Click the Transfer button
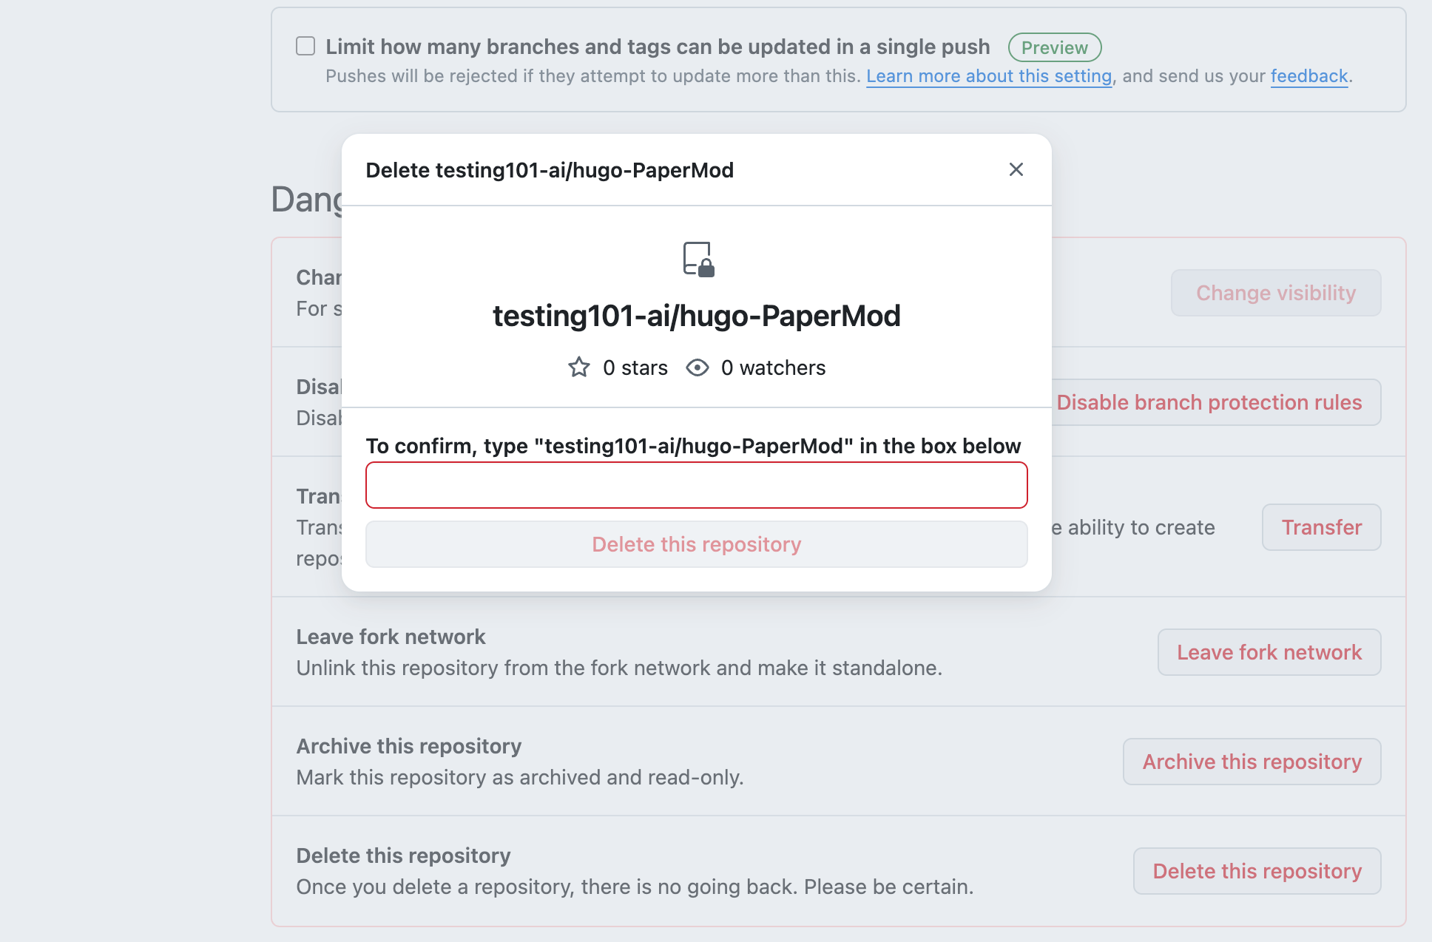This screenshot has width=1432, height=942. (x=1321, y=527)
